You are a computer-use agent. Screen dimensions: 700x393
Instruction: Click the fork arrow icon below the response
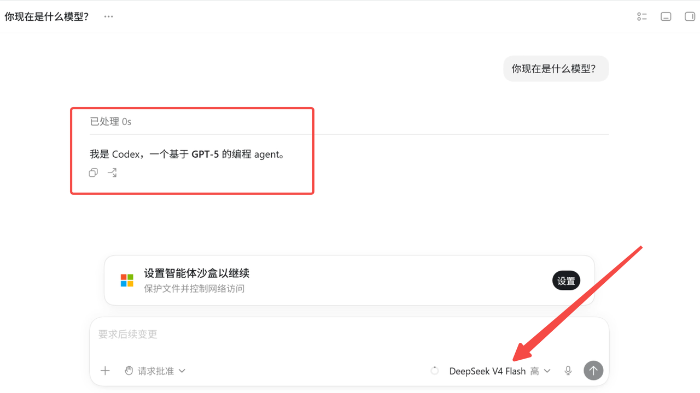tap(112, 172)
